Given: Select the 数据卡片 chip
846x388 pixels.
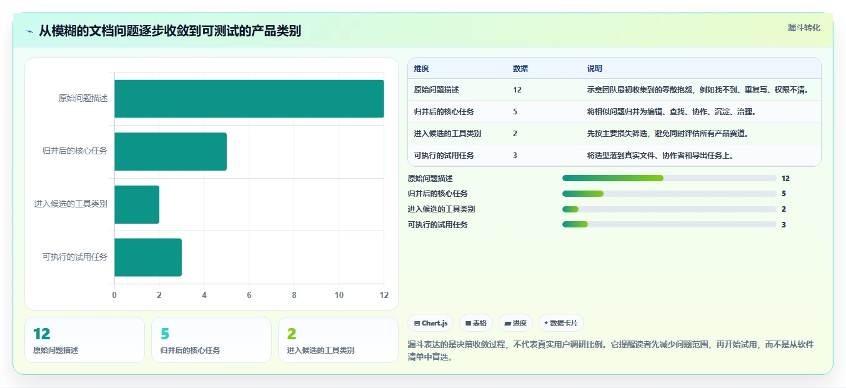Looking at the screenshot, I should (x=560, y=323).
